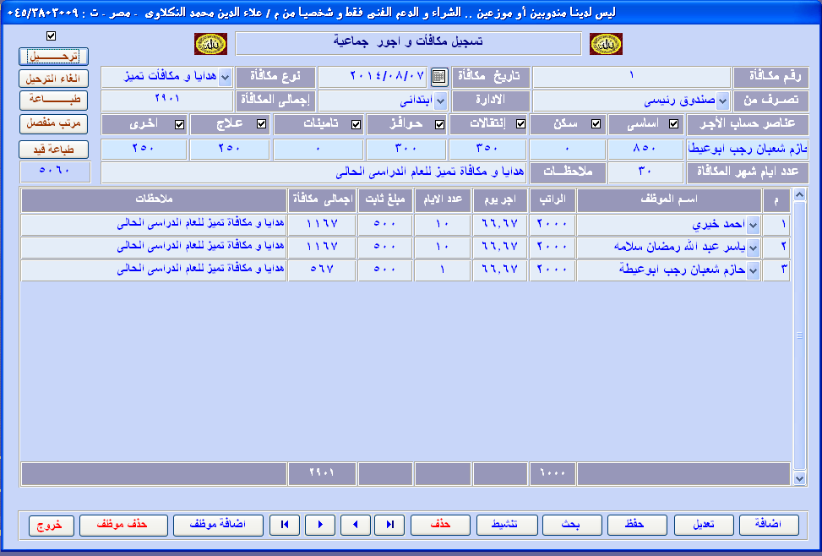Expand the نوع مكافأة bonus type dropdown
Screen dimensions: 822x556
(x=225, y=77)
